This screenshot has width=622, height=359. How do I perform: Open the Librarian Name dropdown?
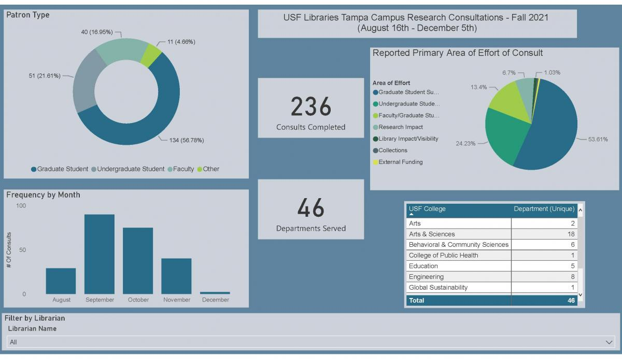pyautogui.click(x=311, y=342)
